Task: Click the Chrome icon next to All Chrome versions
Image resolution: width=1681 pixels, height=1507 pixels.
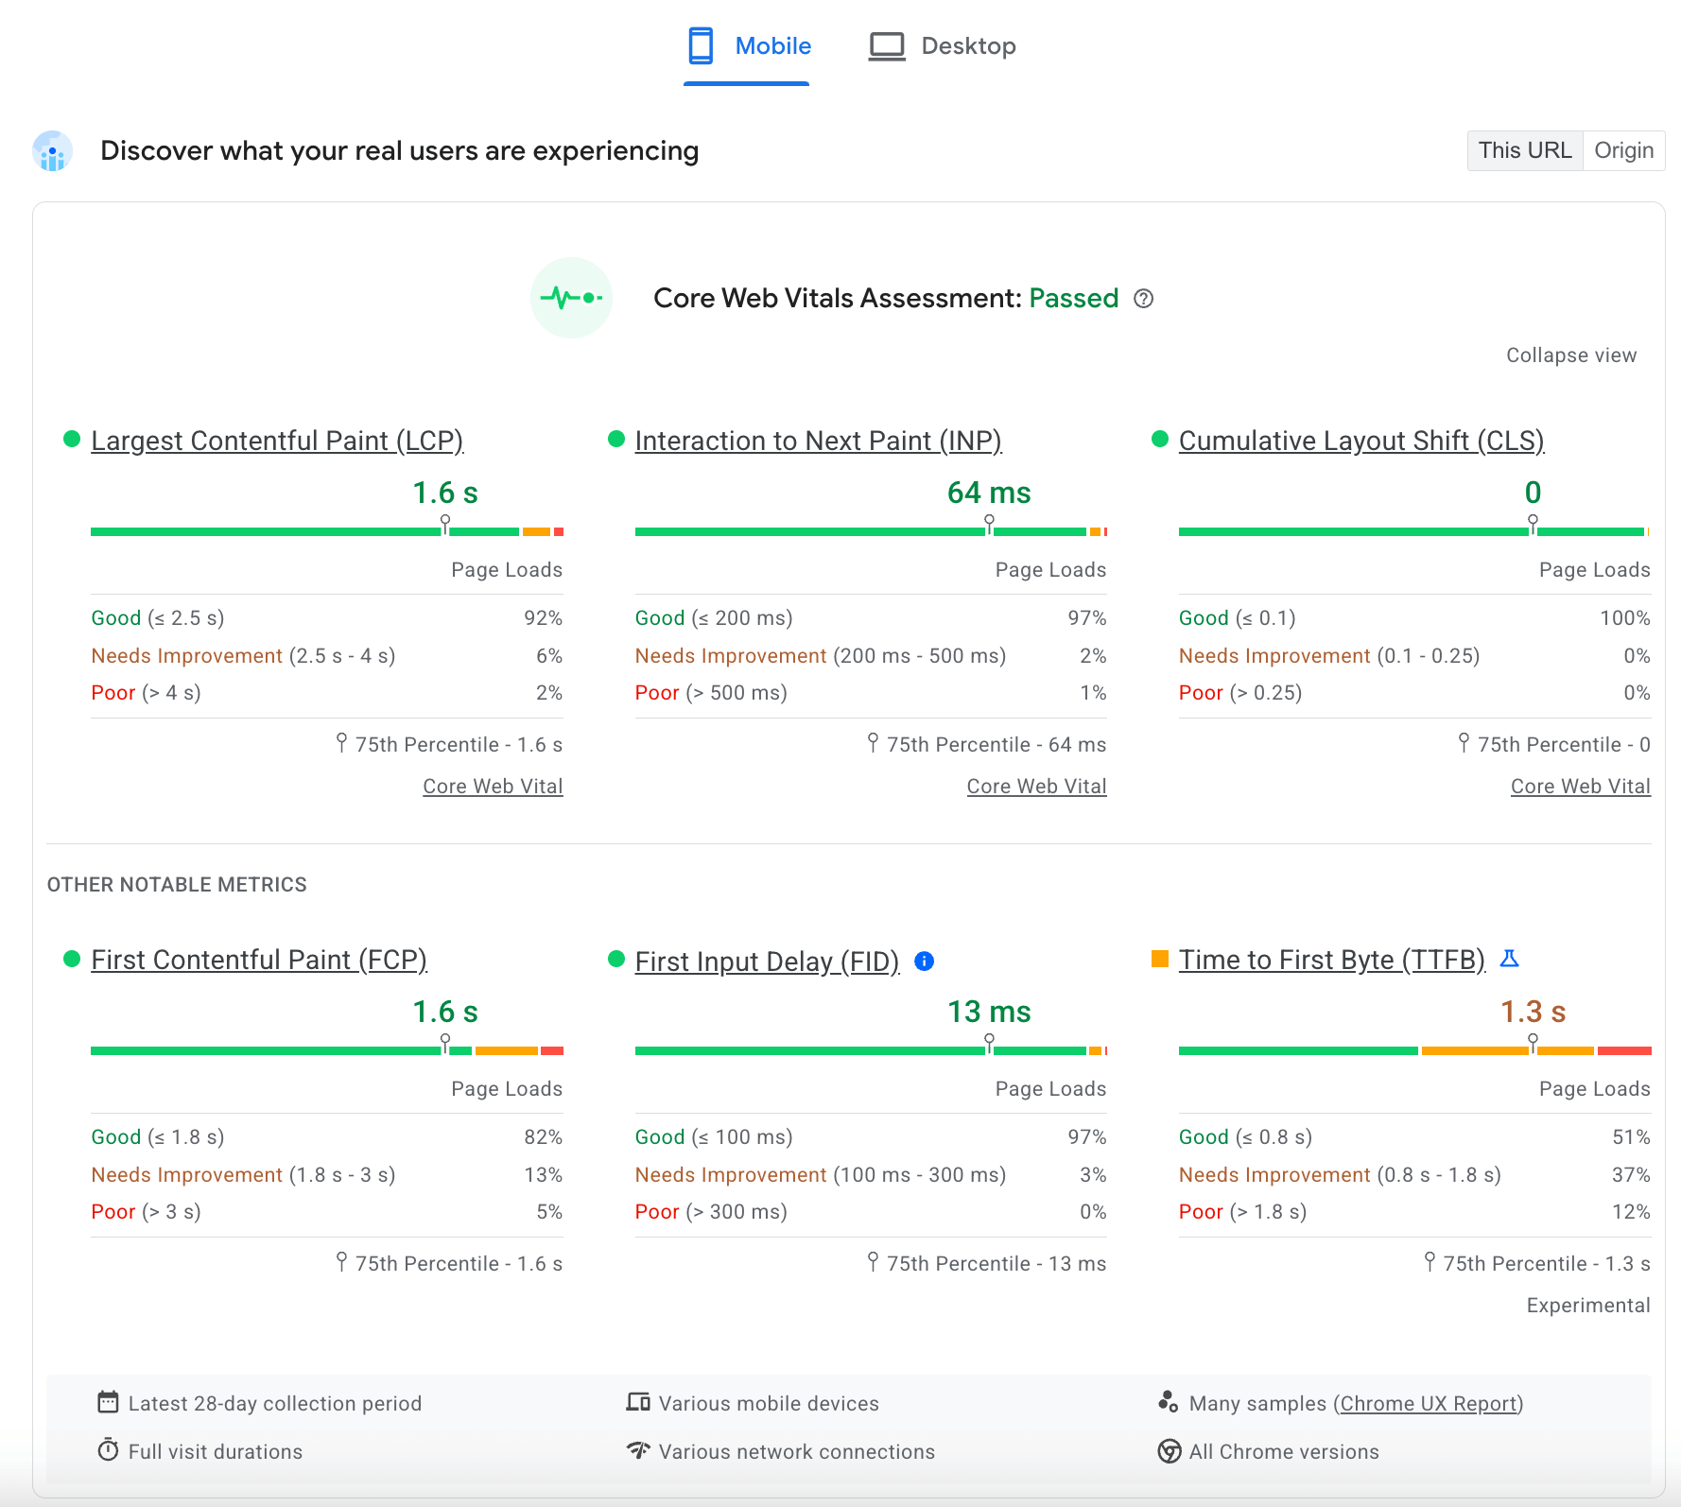Action: click(x=1170, y=1451)
